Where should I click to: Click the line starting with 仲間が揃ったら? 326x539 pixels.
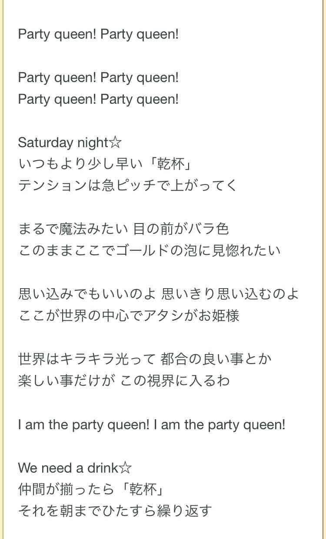pos(93,489)
